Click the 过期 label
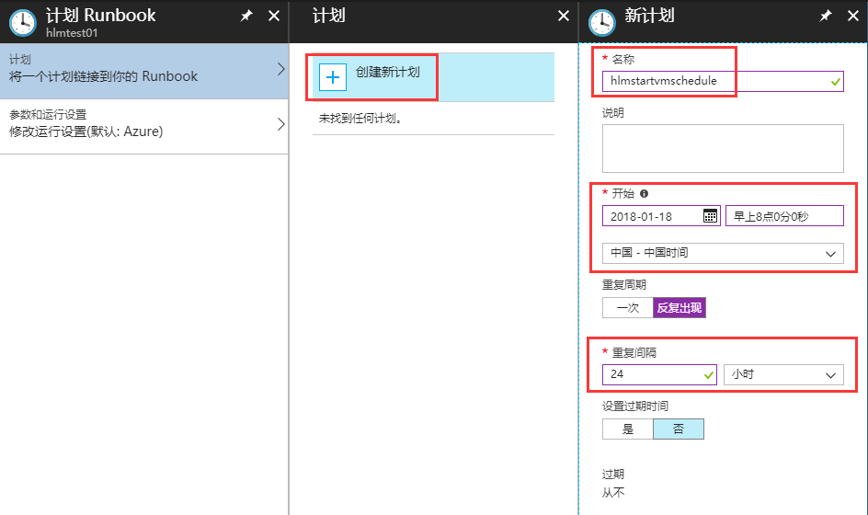This screenshot has height=515, width=868. pos(613,474)
